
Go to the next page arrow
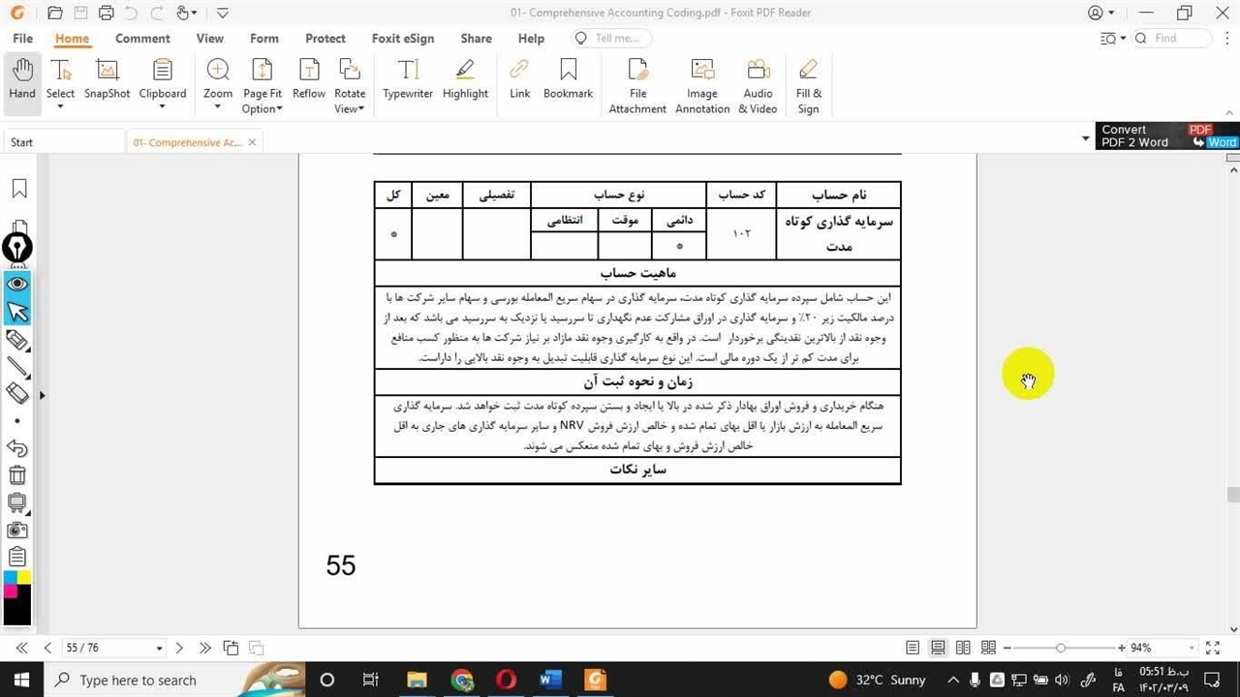[179, 648]
